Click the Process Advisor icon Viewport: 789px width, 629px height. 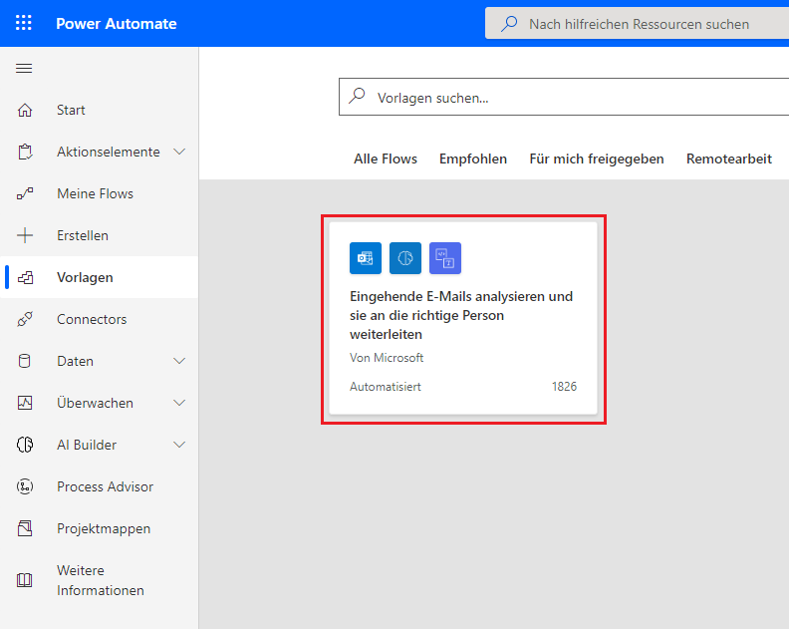pos(25,486)
